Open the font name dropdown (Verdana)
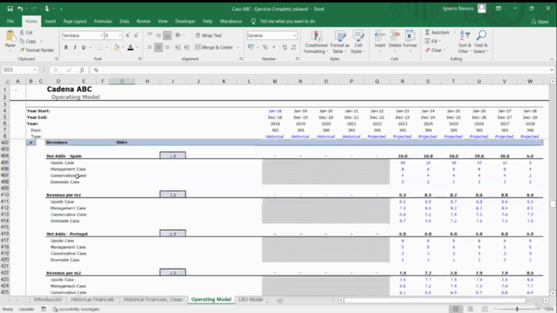Screen dimensions: 557x313 tap(101, 36)
